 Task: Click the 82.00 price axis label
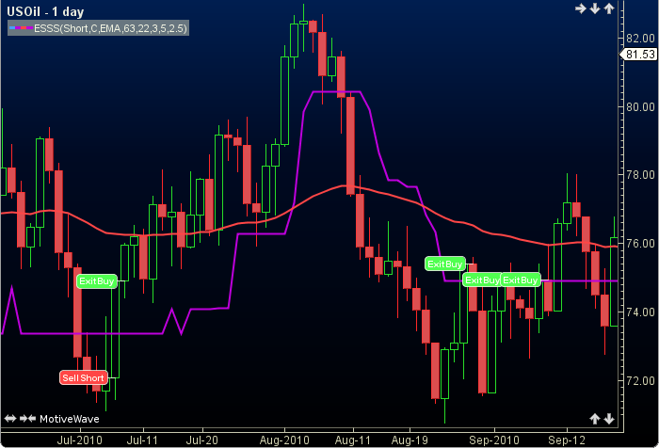pos(640,39)
